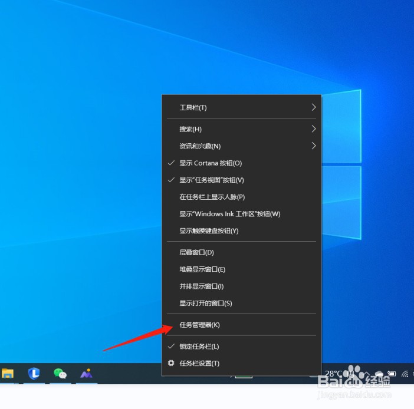Open 任务管理器(K) from the menu
The image size is (414, 409).
click(x=241, y=325)
